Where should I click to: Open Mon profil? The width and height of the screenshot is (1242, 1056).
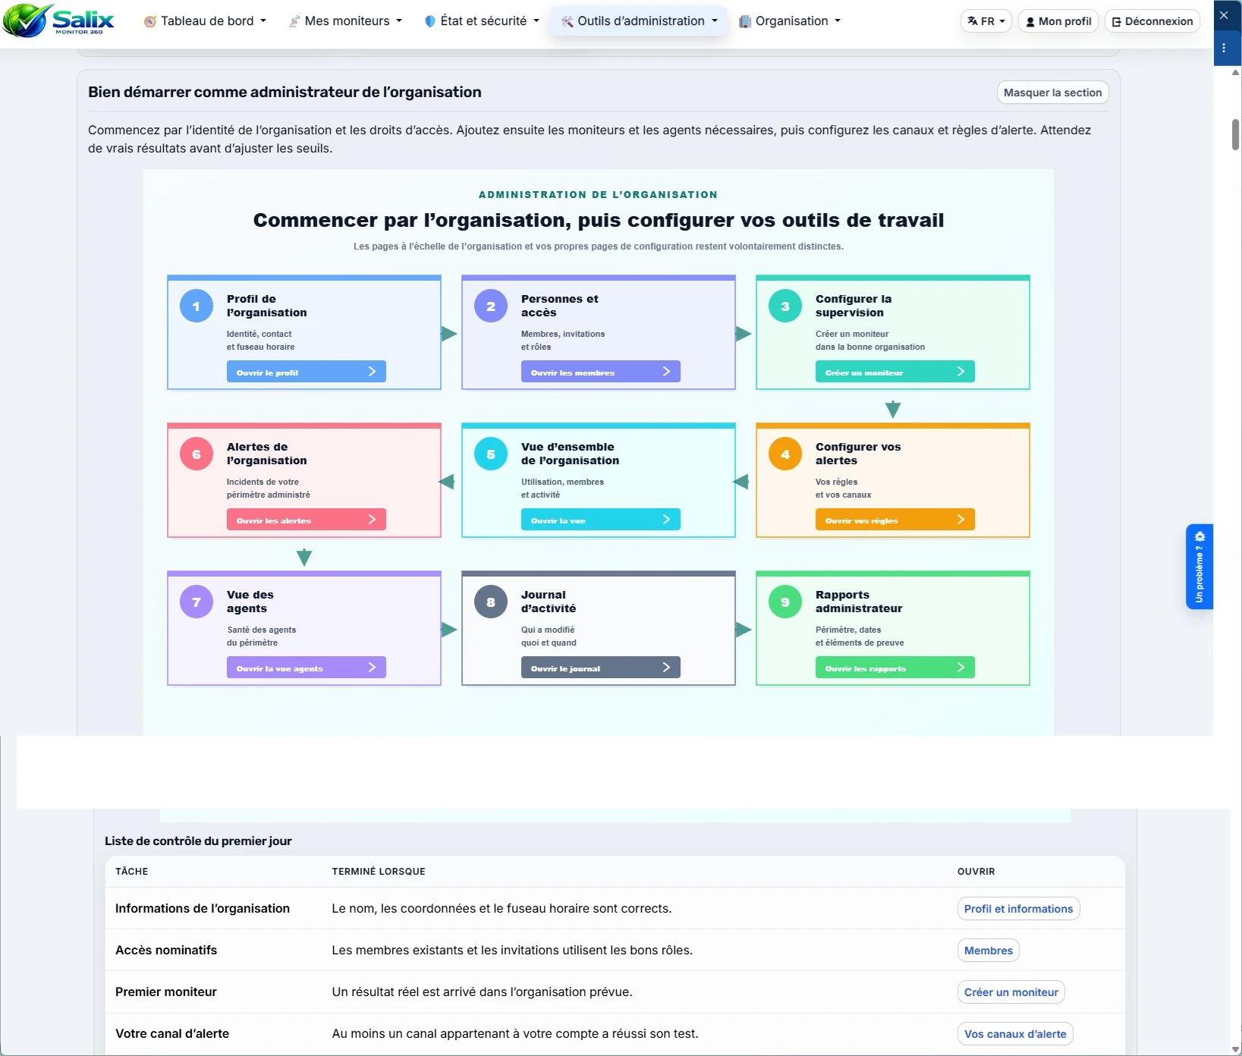[x=1058, y=21]
